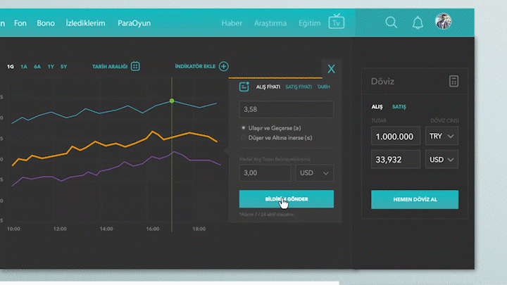Click the Döviz panel title
Screen dimensions: 507x285
(x=382, y=82)
